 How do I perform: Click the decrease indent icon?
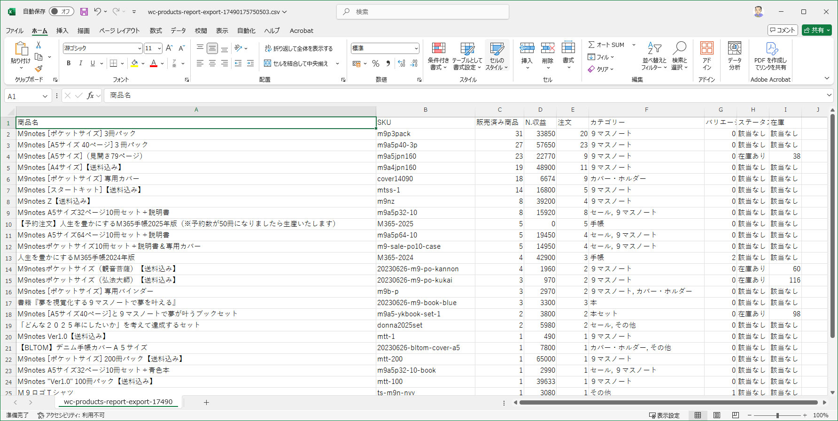pyautogui.click(x=238, y=63)
